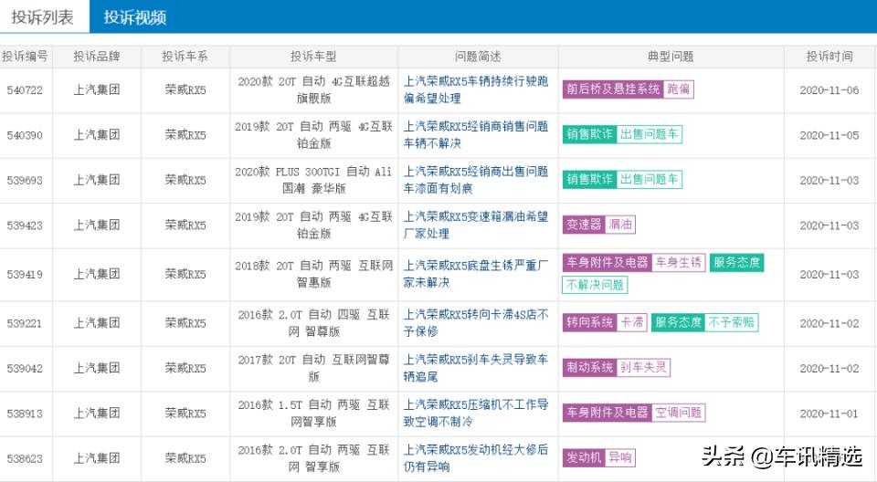The image size is (877, 482).
Task: Open complaint link 上汽荣威RX5底盘生锈严重厂家未解决
Action: [476, 274]
